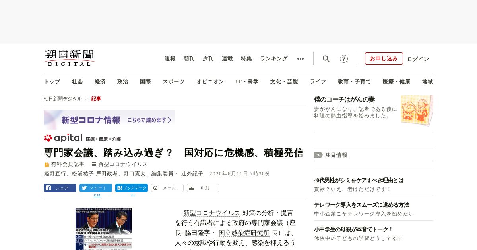Open テレワーク導入をスムーズに進める方法
This screenshot has width=477, height=250.
coord(362,205)
